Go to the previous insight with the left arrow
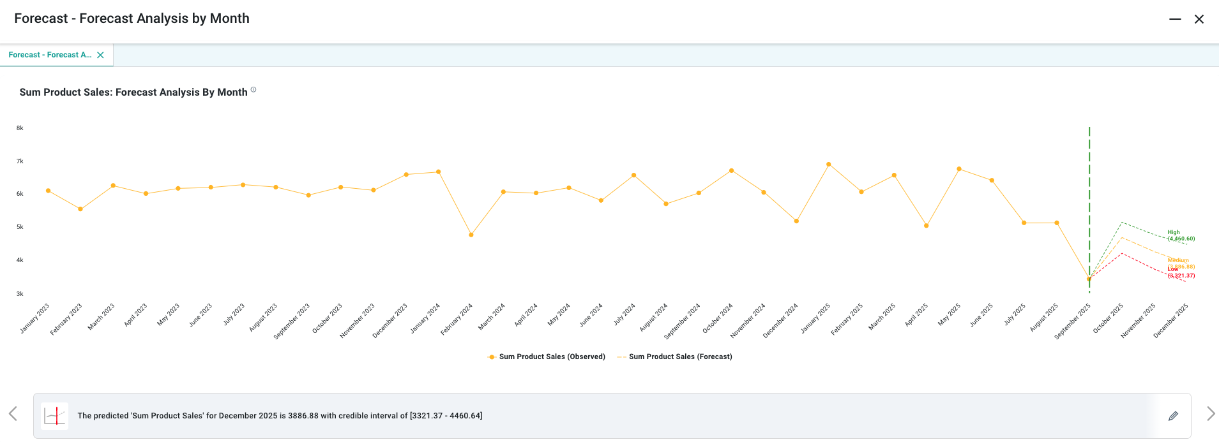Image resolution: width=1219 pixels, height=442 pixels. pos(13,414)
